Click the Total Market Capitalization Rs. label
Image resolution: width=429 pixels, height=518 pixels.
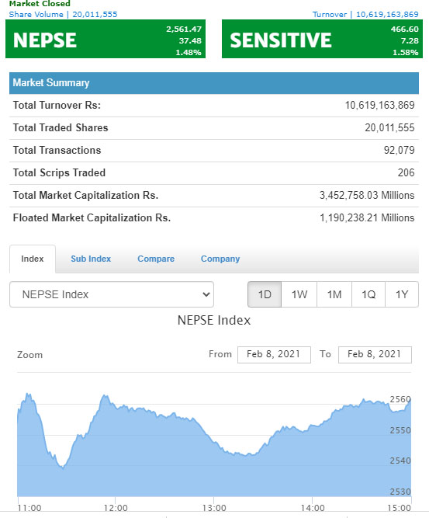[85, 195]
